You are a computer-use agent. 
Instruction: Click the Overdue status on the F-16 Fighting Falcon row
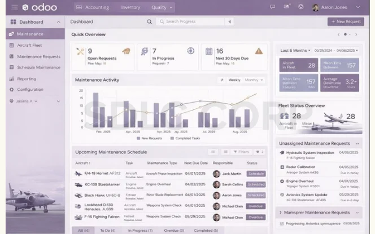(x=256, y=217)
